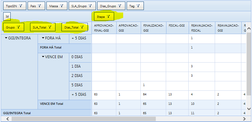The image size is (252, 122).
Task: Open filter icon on SLA_Total field
Action: tap(50, 27)
